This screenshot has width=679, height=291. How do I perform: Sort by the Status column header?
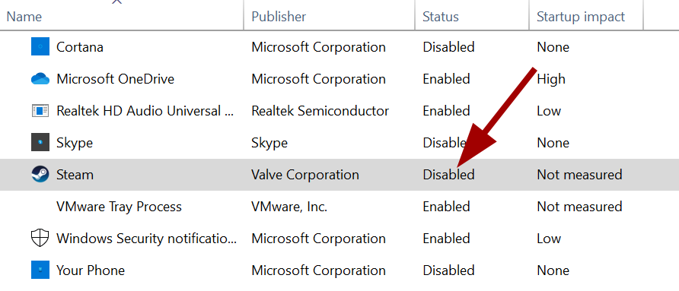coord(441,17)
